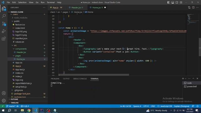Open the Search view in activity bar

click(4, 16)
